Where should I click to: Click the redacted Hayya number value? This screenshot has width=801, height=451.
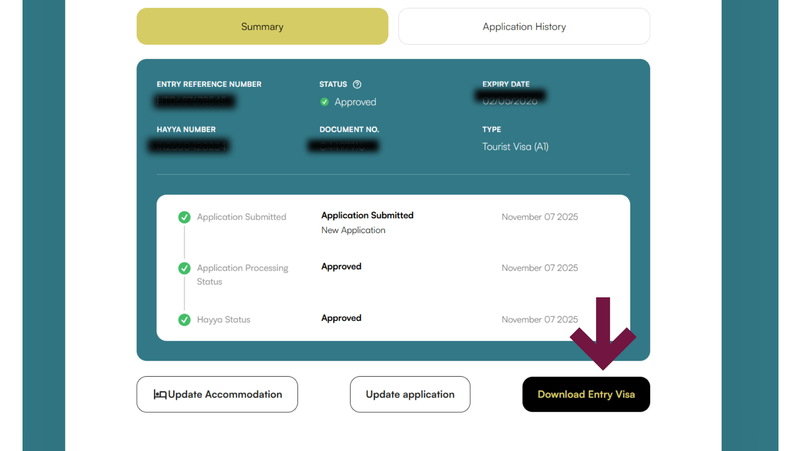[x=190, y=146]
